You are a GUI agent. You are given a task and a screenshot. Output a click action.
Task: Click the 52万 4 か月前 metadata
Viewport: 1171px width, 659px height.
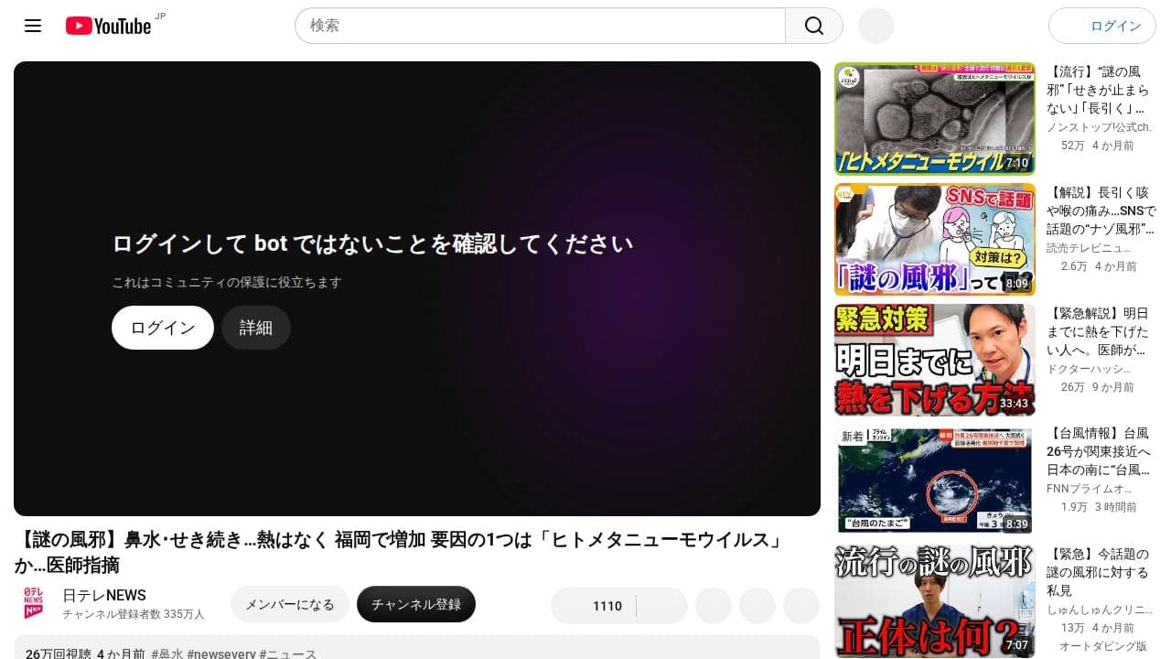point(1098,146)
